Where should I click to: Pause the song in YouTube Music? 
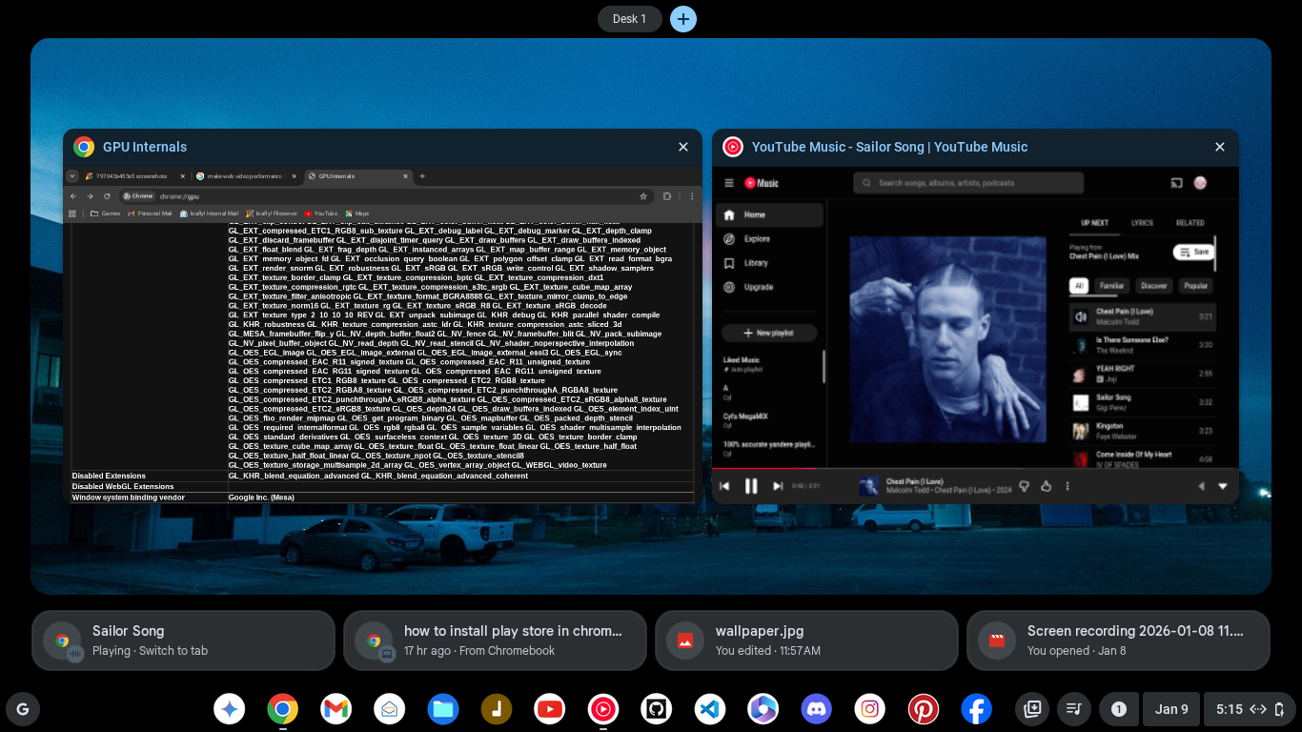[751, 486]
